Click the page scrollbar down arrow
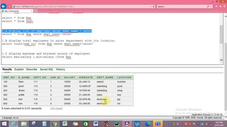The height and width of the screenshot is (127, 227). click(226, 117)
